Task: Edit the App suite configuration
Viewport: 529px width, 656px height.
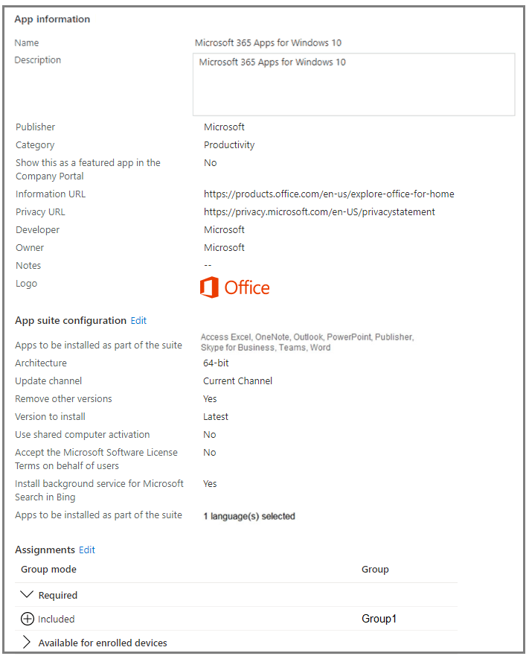Action: click(x=138, y=320)
